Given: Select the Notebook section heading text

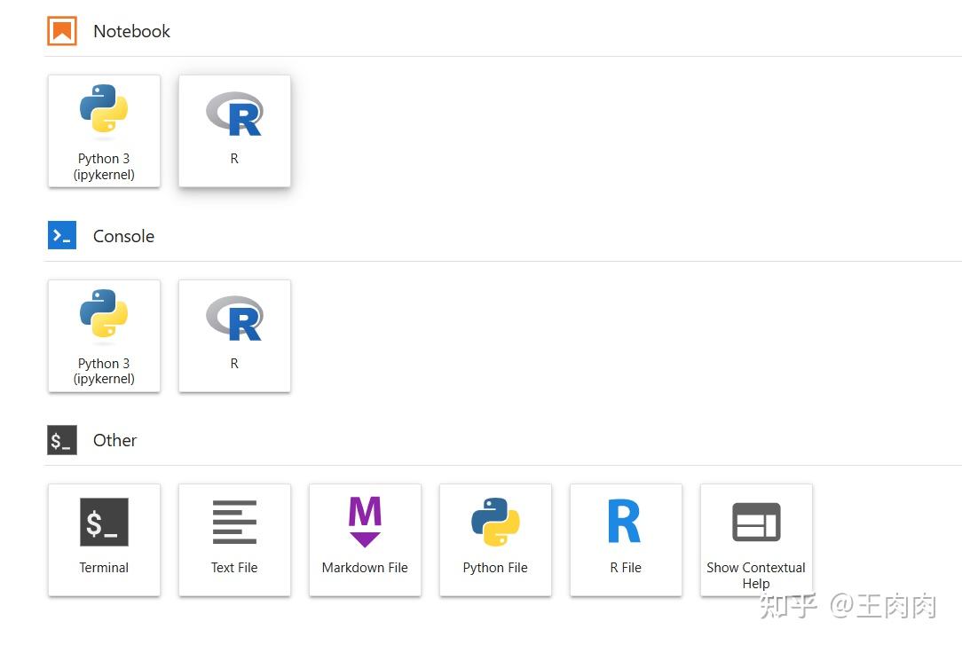Looking at the screenshot, I should click(131, 31).
